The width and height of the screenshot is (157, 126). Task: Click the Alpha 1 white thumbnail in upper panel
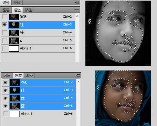pyautogui.click(x=14, y=49)
